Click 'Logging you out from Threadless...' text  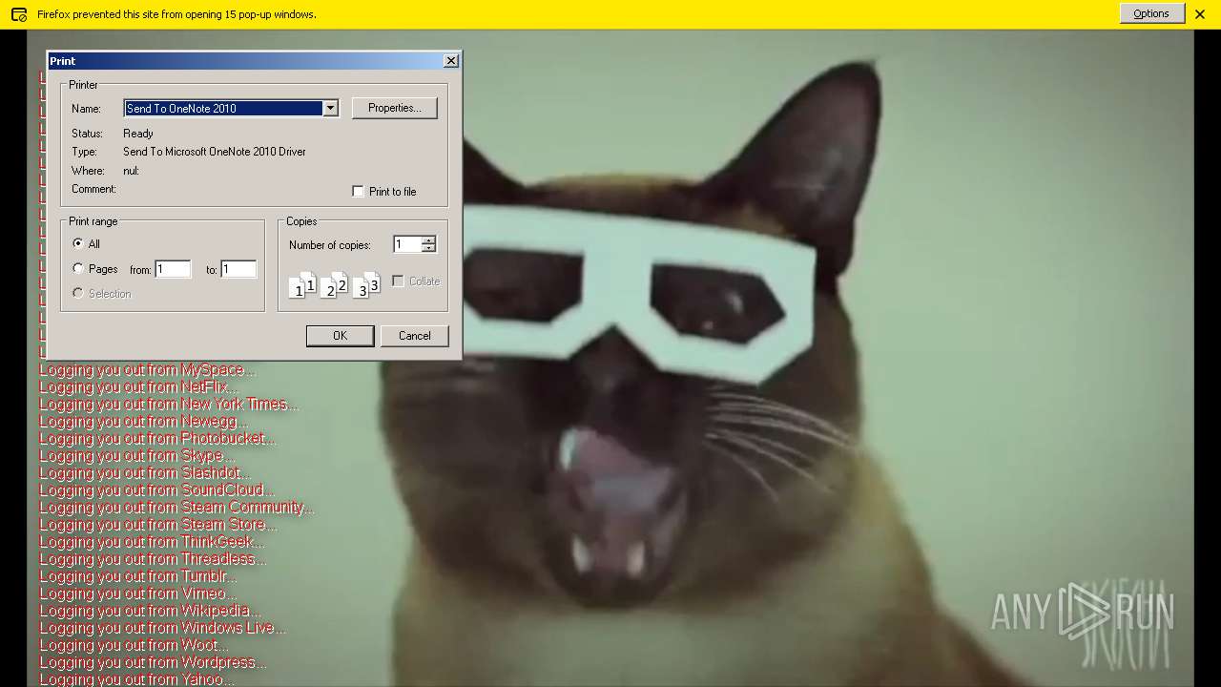(x=153, y=558)
